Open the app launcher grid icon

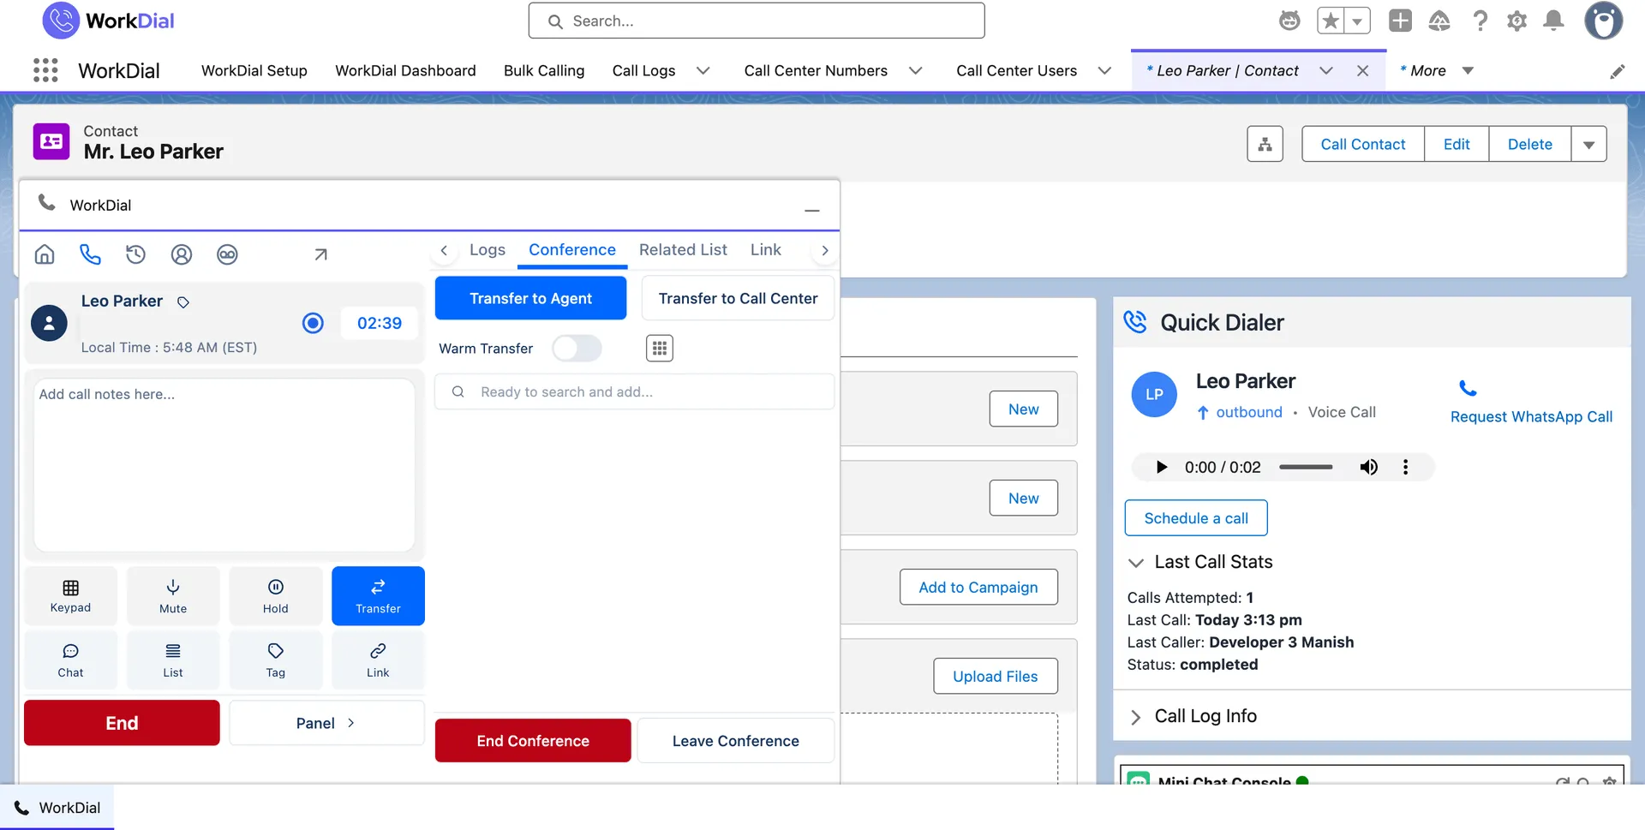pyautogui.click(x=45, y=70)
